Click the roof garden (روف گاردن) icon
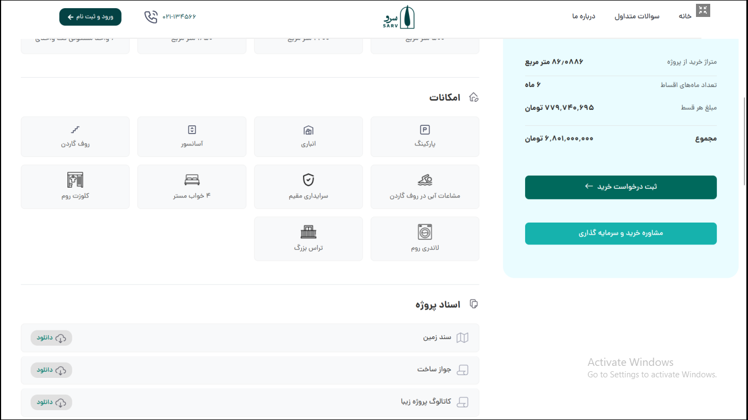This screenshot has width=748, height=420. pyautogui.click(x=75, y=130)
